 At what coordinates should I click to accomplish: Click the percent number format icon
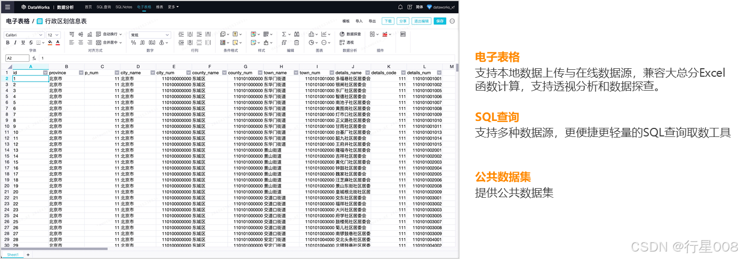pos(133,43)
